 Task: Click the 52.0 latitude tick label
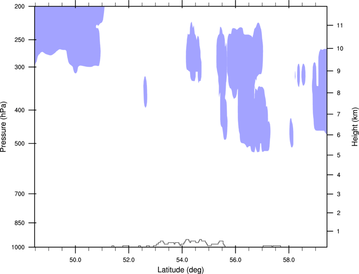pos(129,260)
